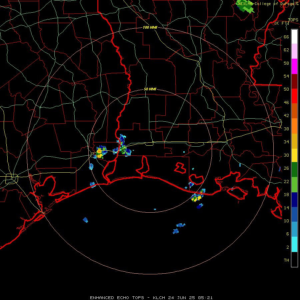The image size is (300, 300).
Task: Click the legend value "18"
Action: tap(286, 194)
